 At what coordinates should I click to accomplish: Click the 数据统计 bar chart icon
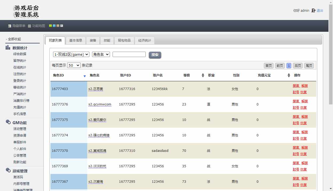tap(8, 48)
